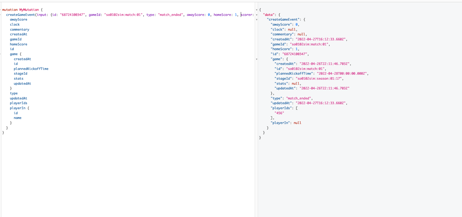The image size is (462, 217).
Task: Click the "type": "match_ended" line in the response
Action: pyautogui.click(x=292, y=98)
